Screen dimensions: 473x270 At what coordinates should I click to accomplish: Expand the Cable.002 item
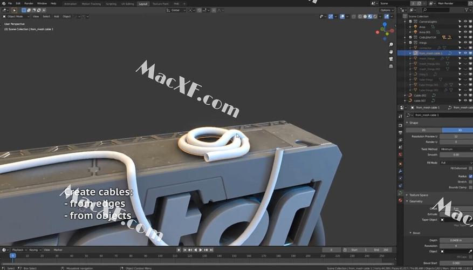[405, 96]
